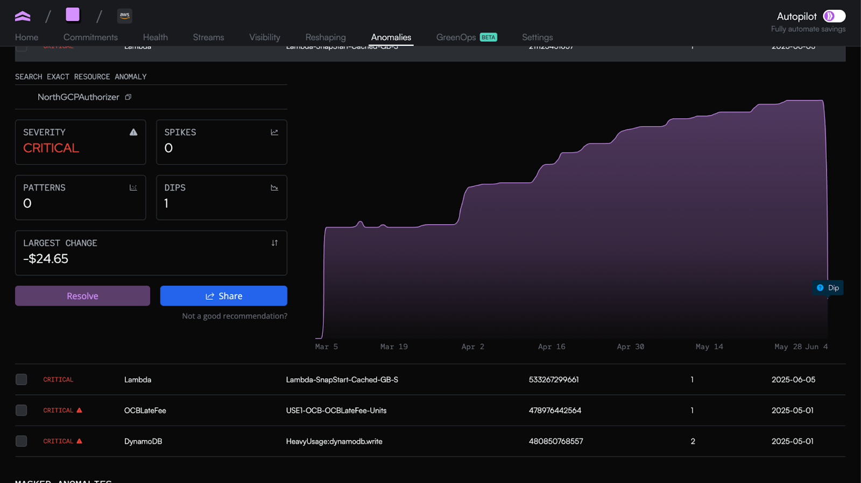Open the purple square workspace icon
861x483 pixels.
coord(73,15)
